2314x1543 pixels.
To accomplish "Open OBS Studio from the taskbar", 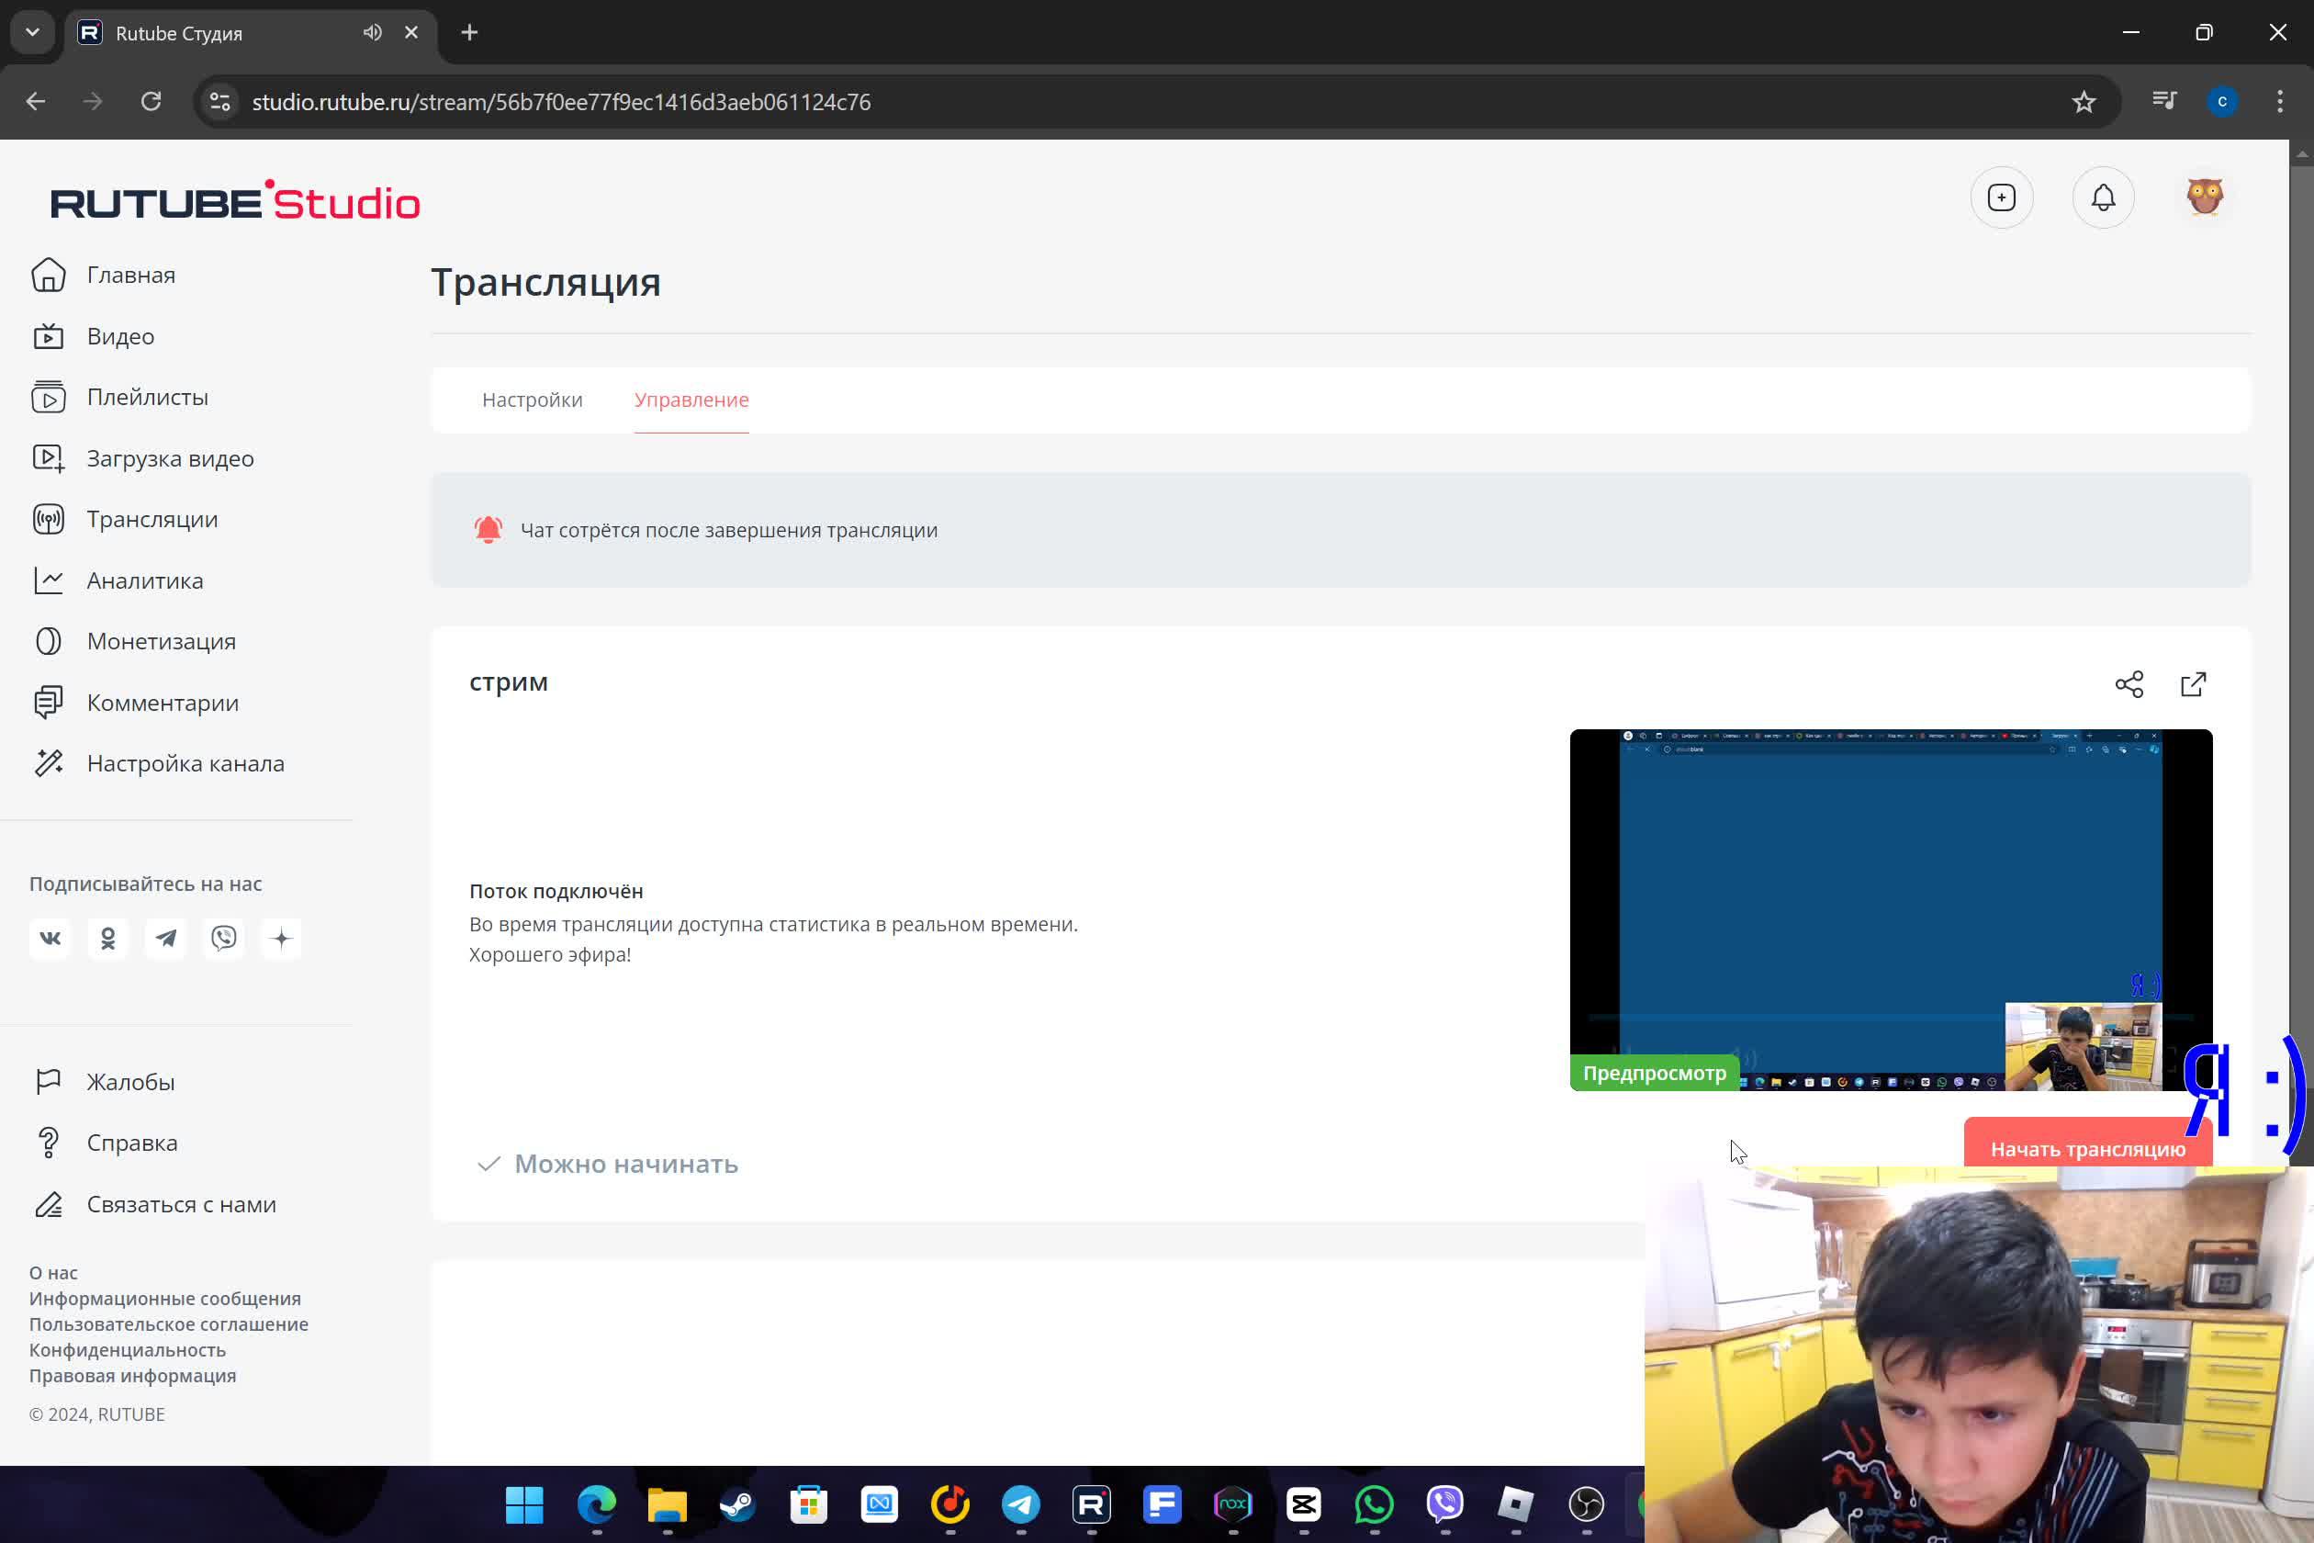I will point(1586,1504).
